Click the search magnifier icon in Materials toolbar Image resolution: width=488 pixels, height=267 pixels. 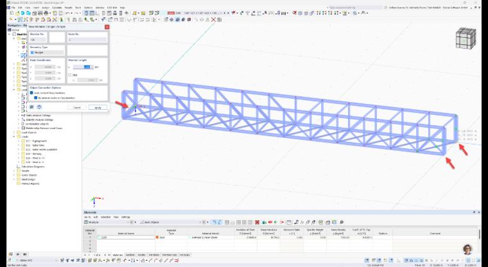pyautogui.click(x=342, y=222)
